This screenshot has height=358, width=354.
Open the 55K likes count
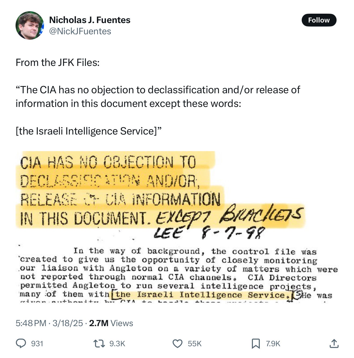(x=195, y=344)
